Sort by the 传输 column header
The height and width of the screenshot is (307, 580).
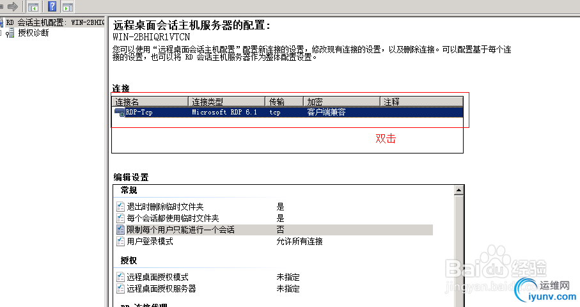(x=284, y=101)
